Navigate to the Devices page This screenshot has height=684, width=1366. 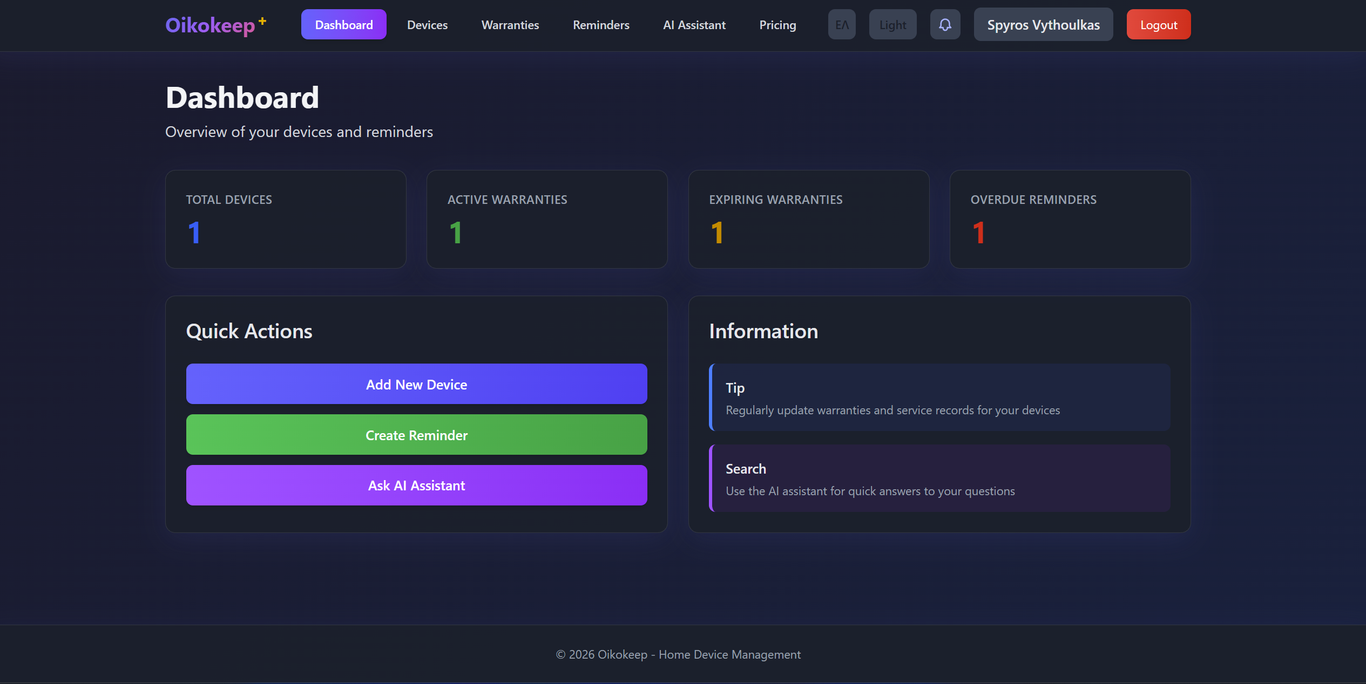(427, 25)
